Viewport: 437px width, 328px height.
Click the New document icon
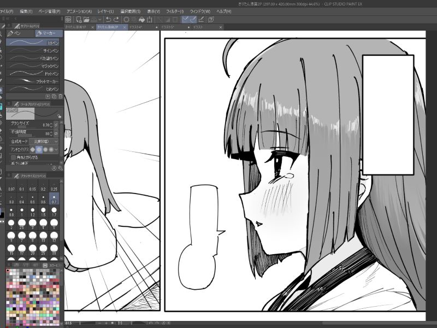pos(79,20)
